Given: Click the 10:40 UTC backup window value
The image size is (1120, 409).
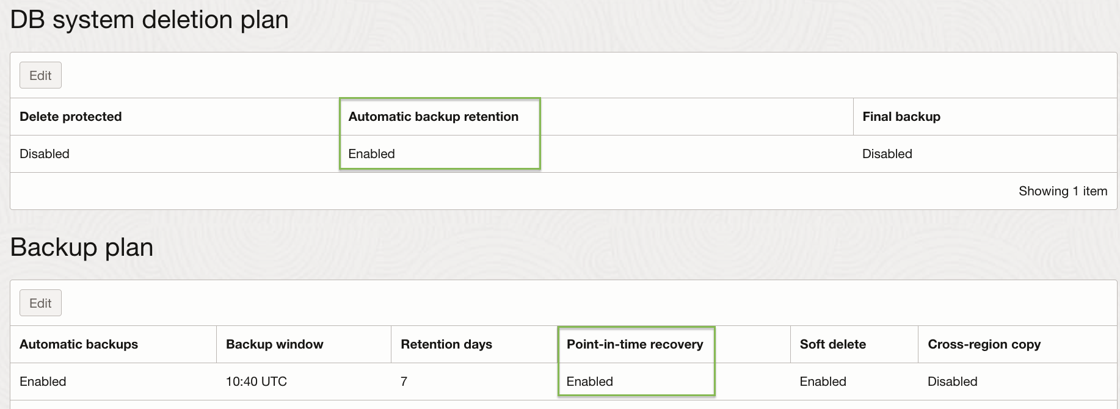Looking at the screenshot, I should point(256,381).
